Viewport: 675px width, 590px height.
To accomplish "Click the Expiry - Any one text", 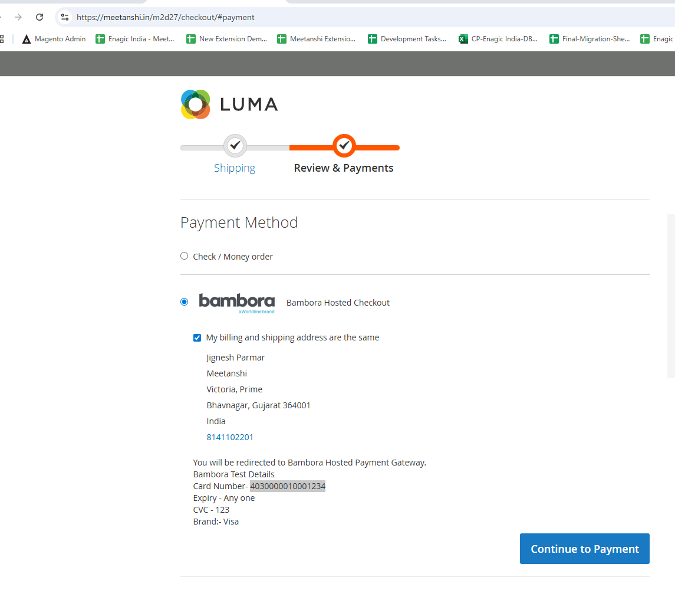I will pos(224,498).
